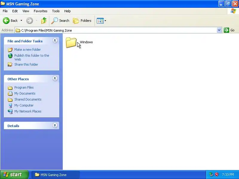Viewport: 239px width, 179px height.
Task: Collapse the Other Places panel
Action: (x=55, y=78)
